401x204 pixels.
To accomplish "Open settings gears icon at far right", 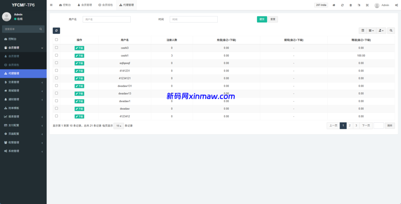I will (x=396, y=5).
